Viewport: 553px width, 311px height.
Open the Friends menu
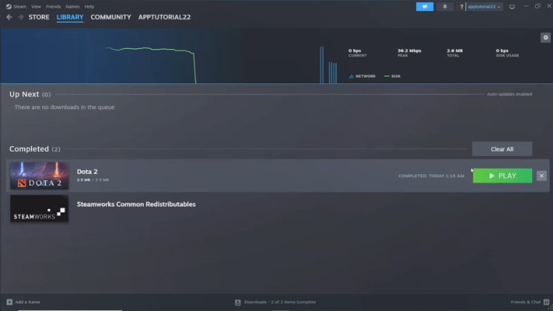click(x=53, y=6)
